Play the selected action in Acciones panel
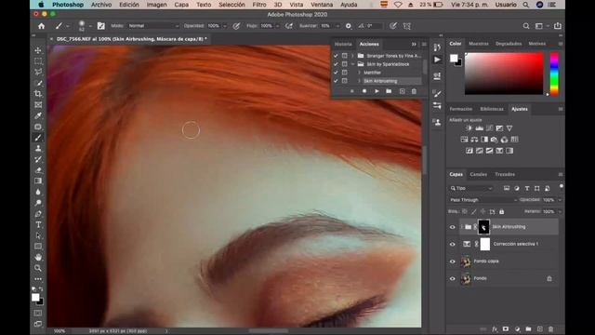This screenshot has height=335, width=595. [x=377, y=91]
